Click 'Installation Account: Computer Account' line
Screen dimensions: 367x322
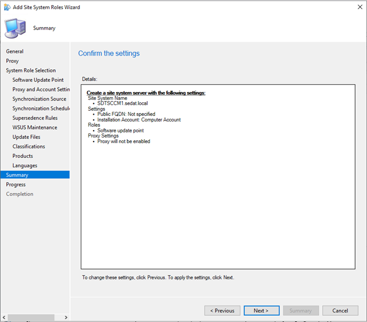[139, 120]
